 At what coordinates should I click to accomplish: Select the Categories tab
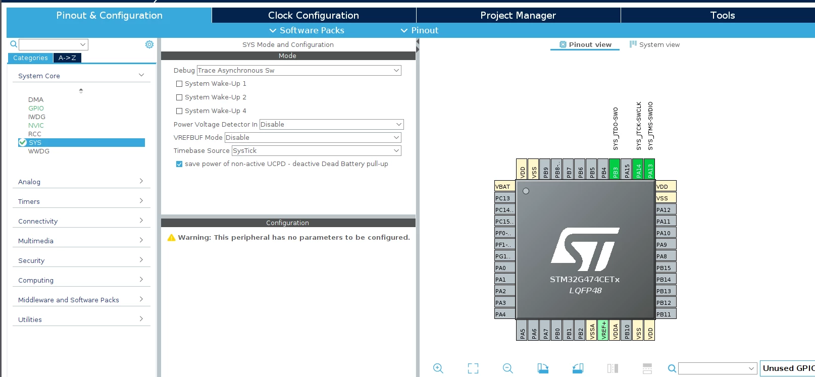point(30,58)
